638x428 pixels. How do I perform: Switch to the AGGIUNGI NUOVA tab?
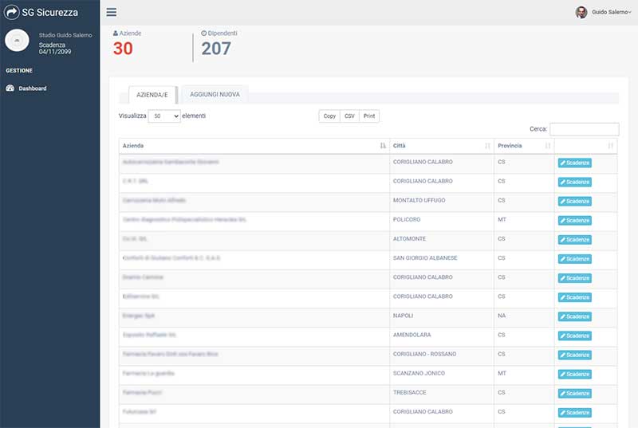coord(215,94)
